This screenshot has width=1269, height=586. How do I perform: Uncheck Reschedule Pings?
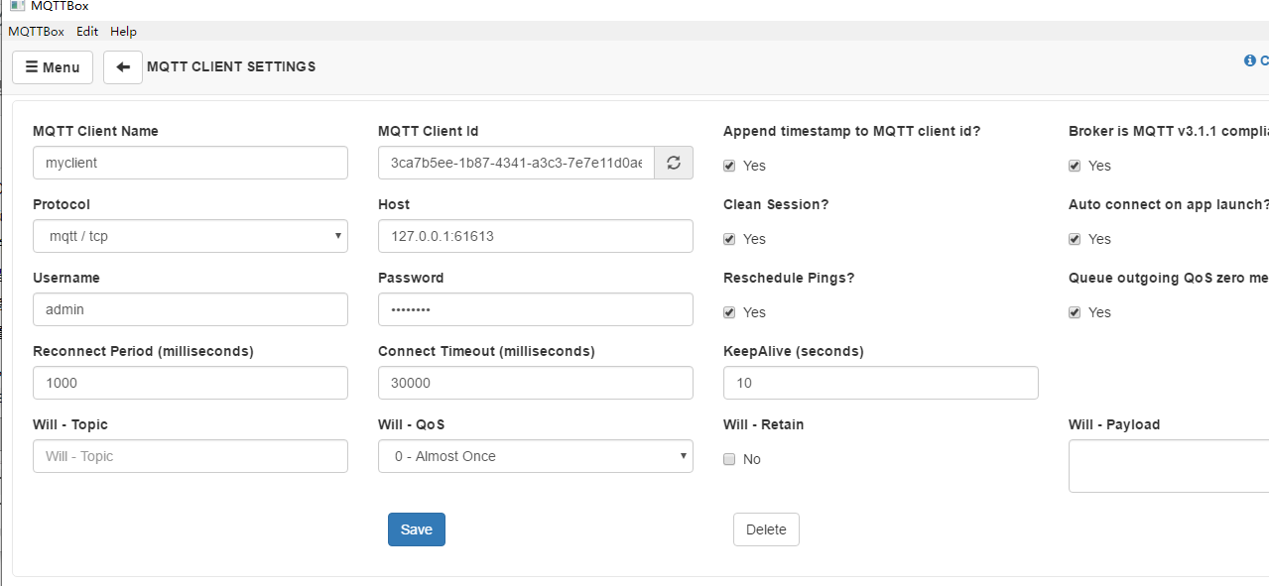[x=729, y=312]
